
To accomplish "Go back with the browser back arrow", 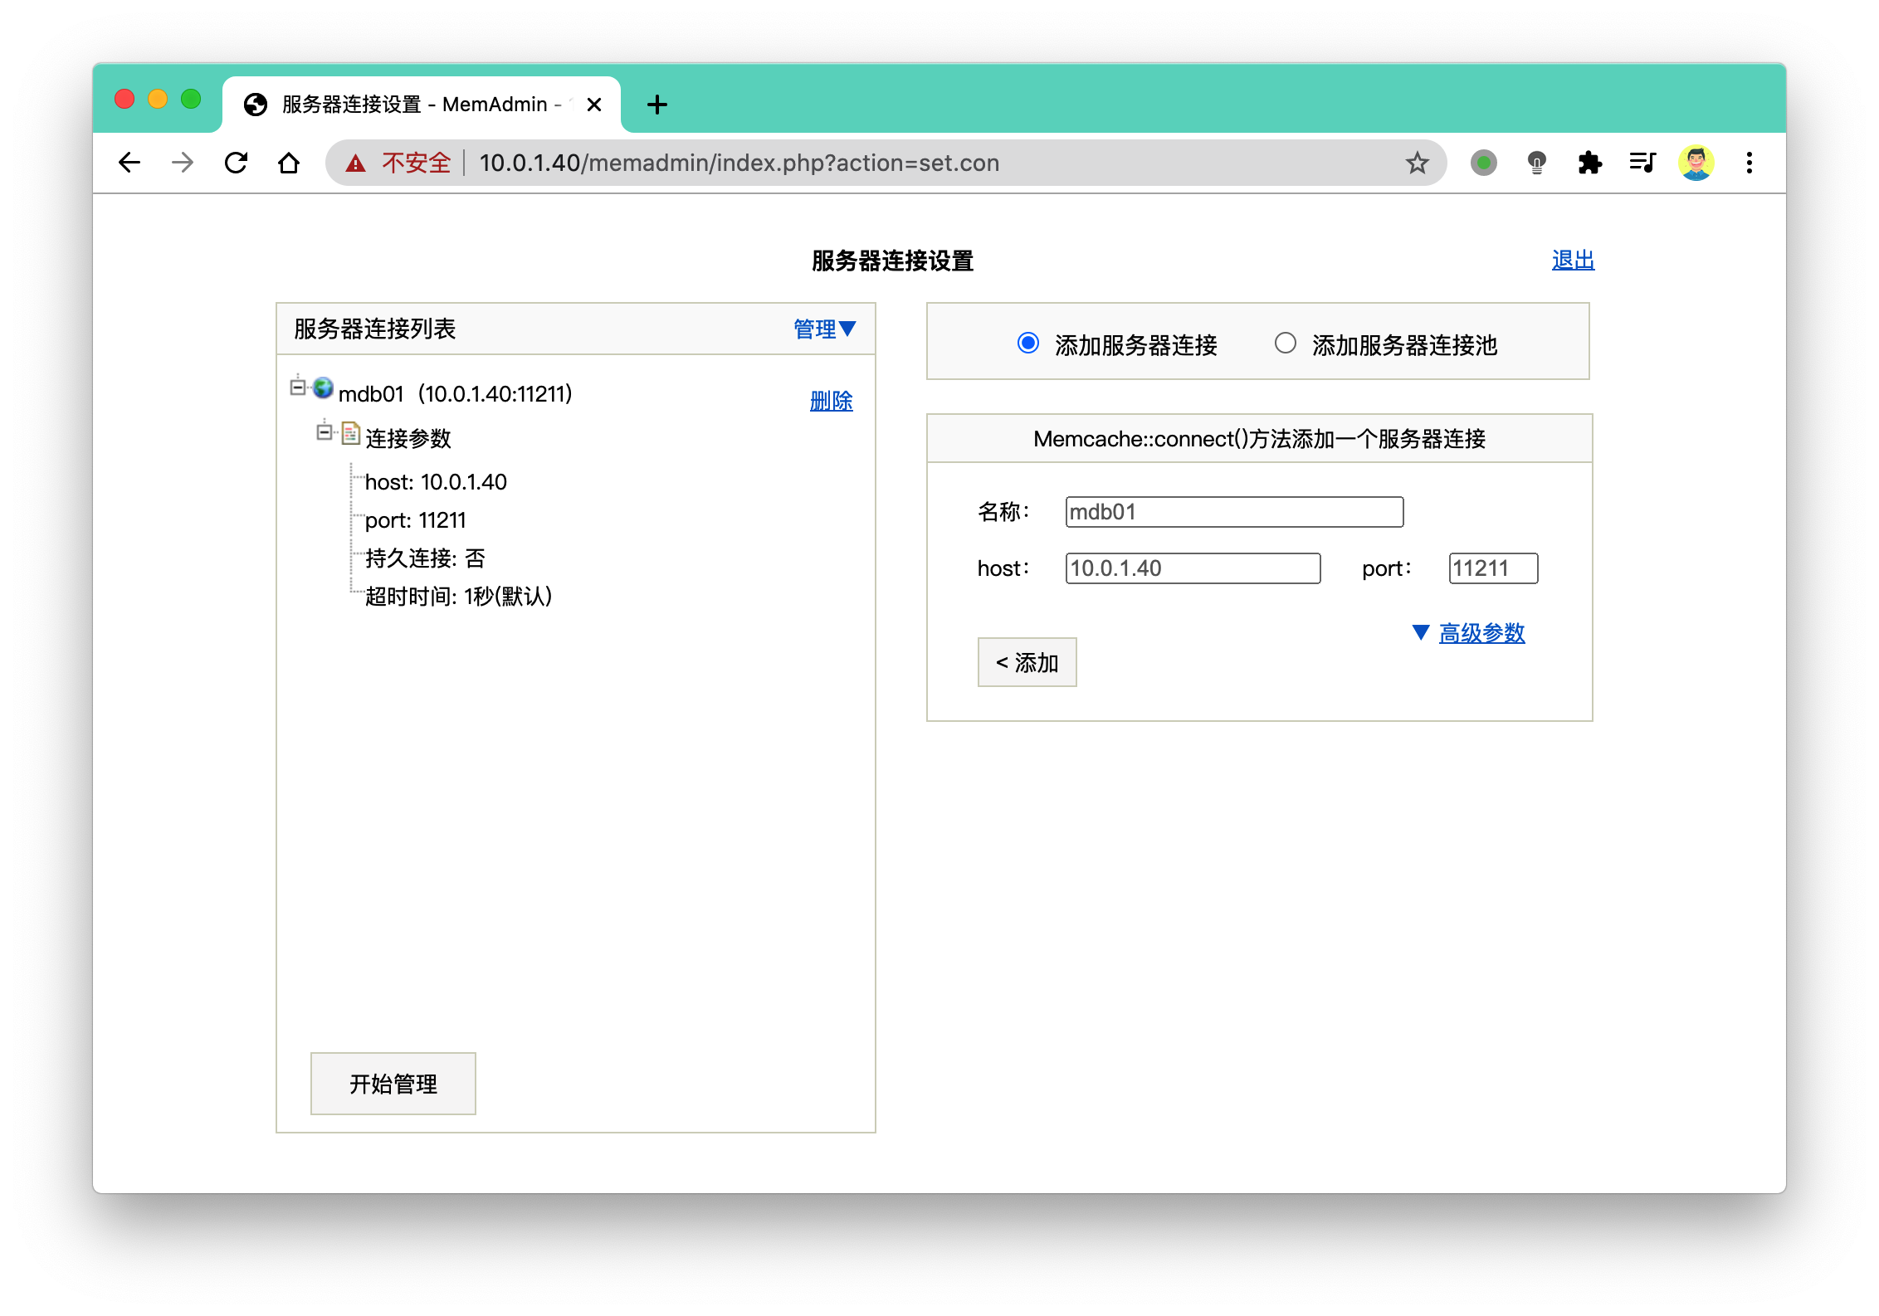I will click(129, 163).
